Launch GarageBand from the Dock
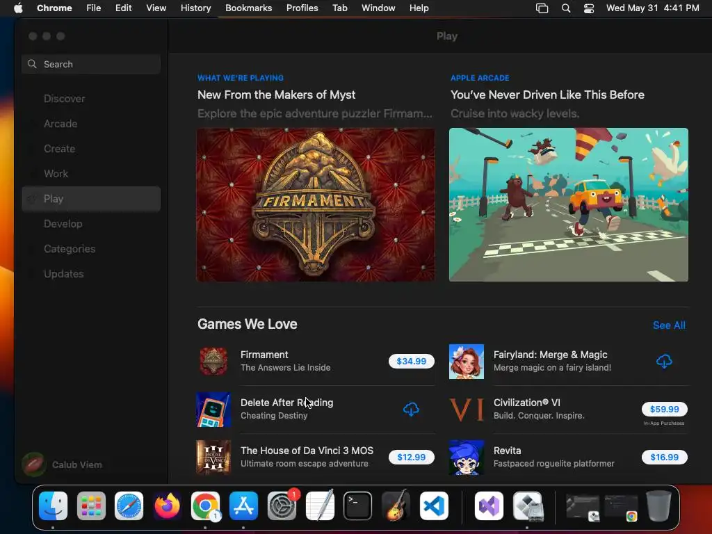 396,506
